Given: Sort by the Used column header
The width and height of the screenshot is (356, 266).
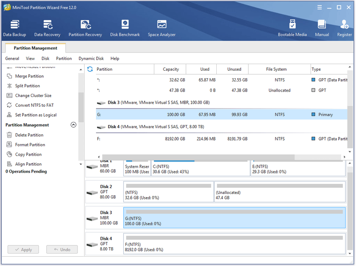Looking at the screenshot, I should [x=201, y=69].
